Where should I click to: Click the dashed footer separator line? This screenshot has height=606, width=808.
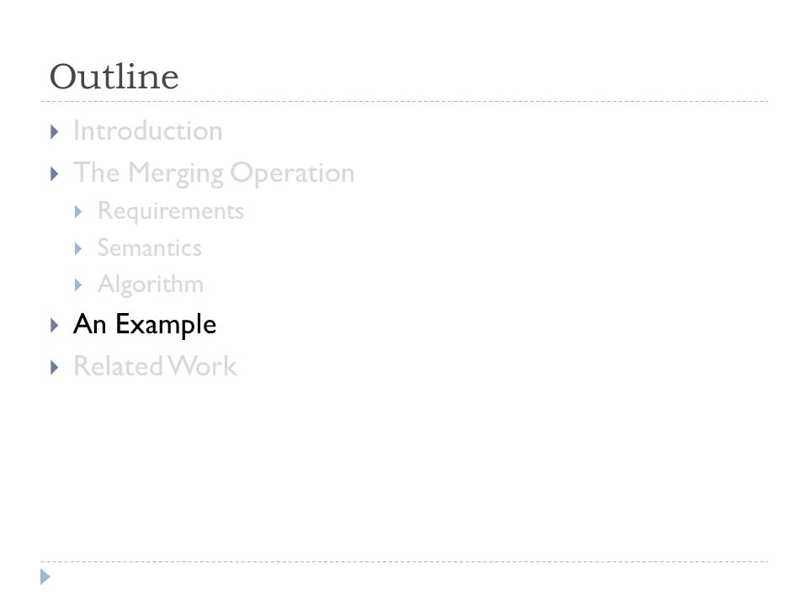click(x=404, y=561)
